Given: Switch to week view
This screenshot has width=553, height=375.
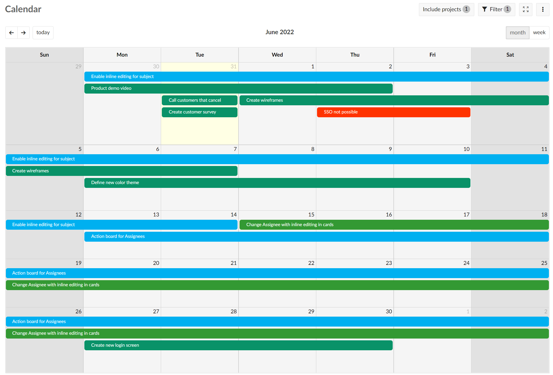Looking at the screenshot, I should tap(539, 33).
